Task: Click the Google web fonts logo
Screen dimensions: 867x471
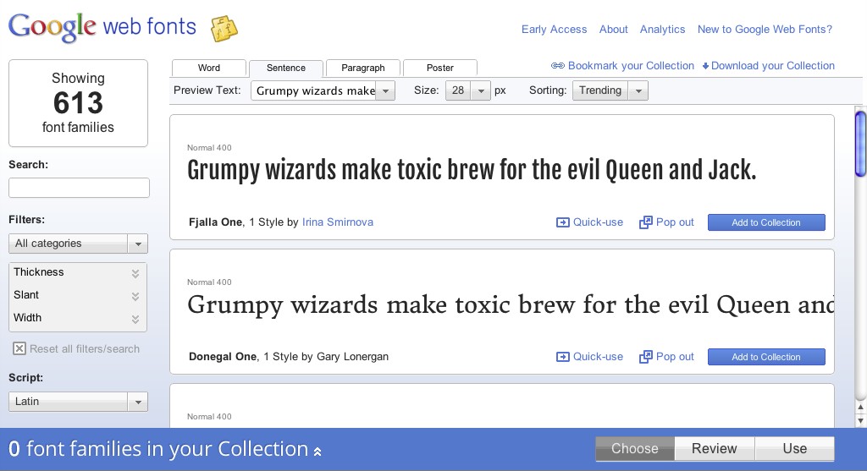Action: (102, 27)
